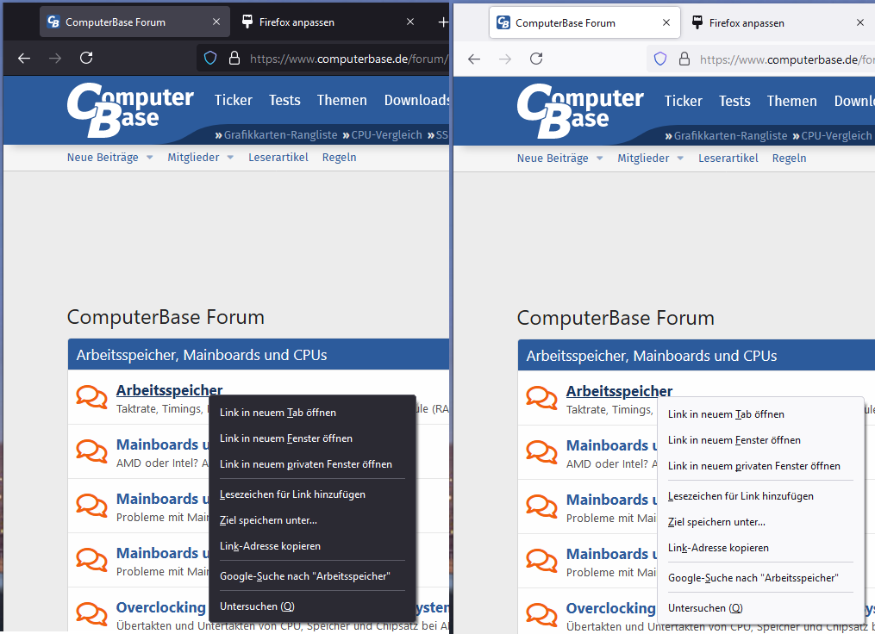Choose 'Link in neuem Fenster öffnen' in dark menu
The height and width of the screenshot is (634, 875).
(x=312, y=438)
